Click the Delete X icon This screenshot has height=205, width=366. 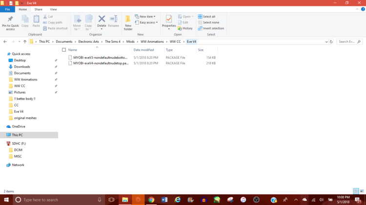(102, 19)
